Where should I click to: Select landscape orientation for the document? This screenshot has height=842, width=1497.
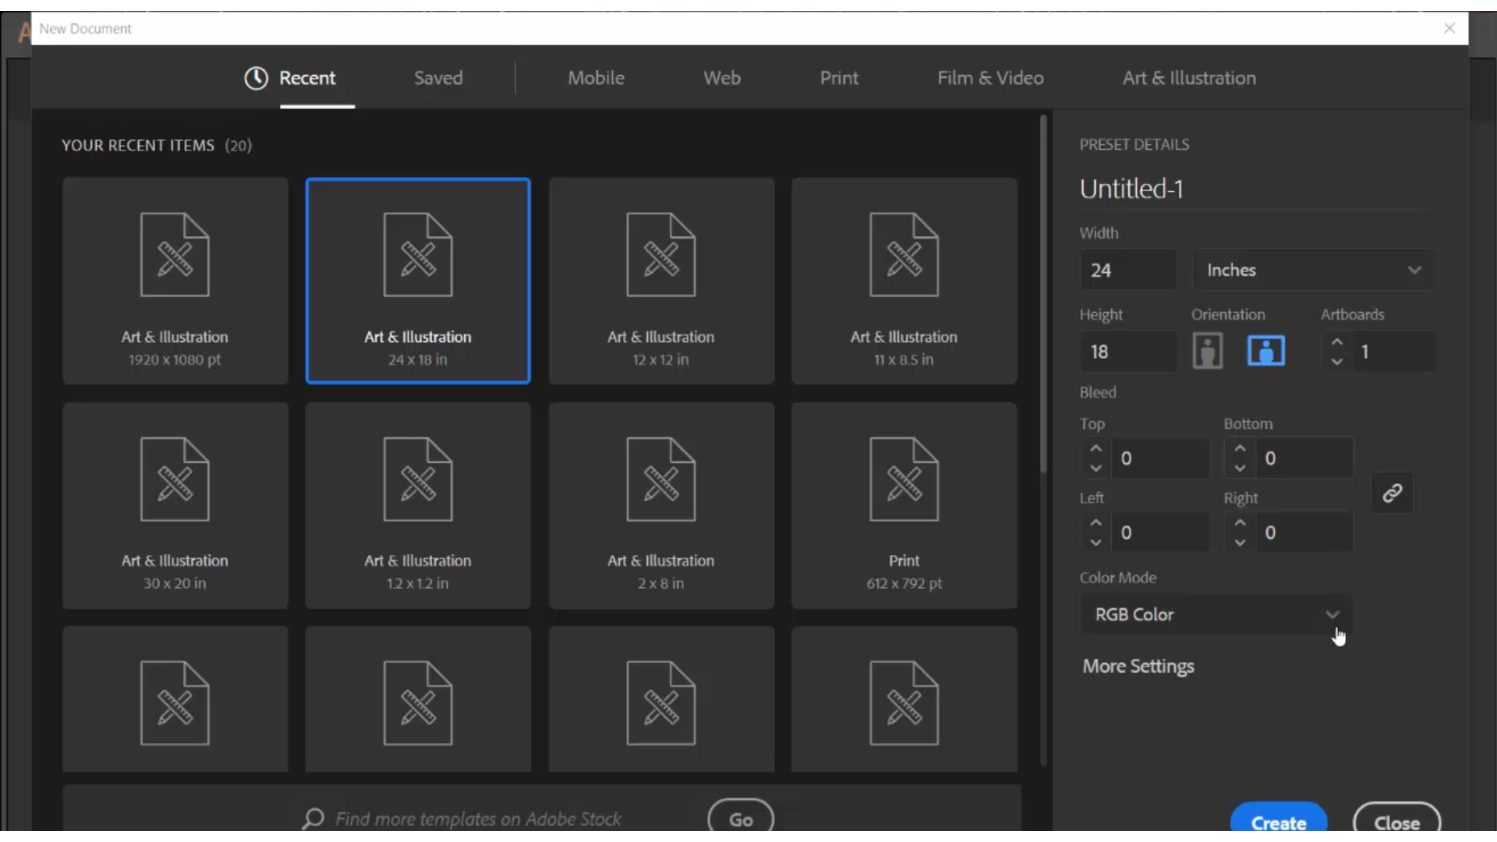click(x=1265, y=351)
